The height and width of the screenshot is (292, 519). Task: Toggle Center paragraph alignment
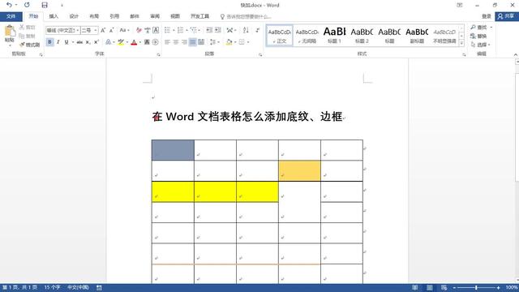tap(176, 42)
